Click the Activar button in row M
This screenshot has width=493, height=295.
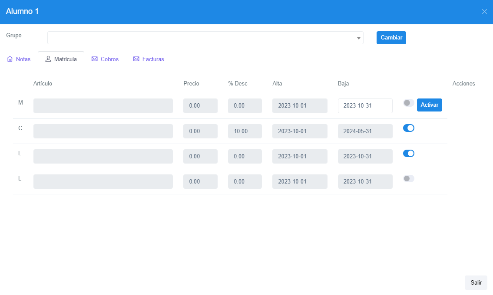pos(429,105)
